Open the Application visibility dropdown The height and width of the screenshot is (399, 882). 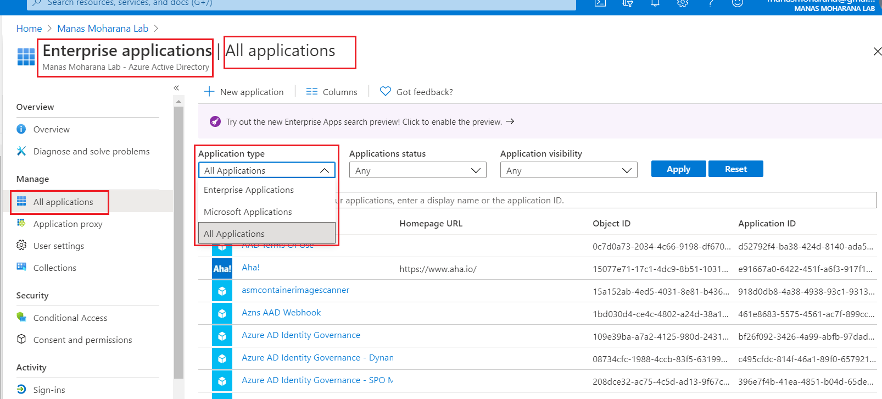click(569, 170)
